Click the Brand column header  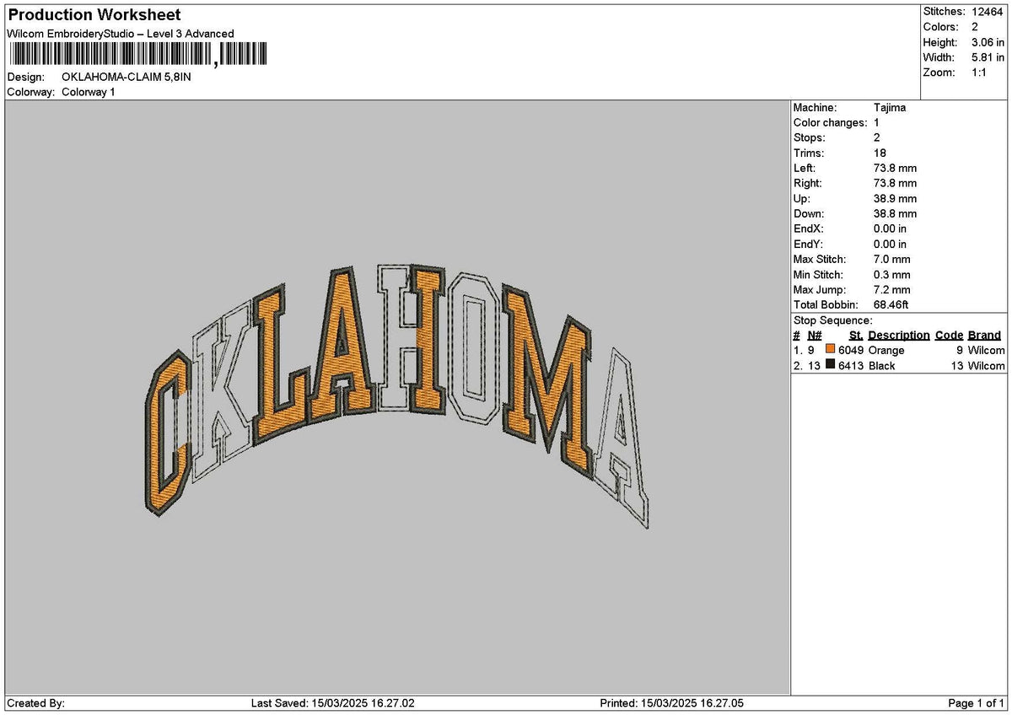pyautogui.click(x=984, y=336)
